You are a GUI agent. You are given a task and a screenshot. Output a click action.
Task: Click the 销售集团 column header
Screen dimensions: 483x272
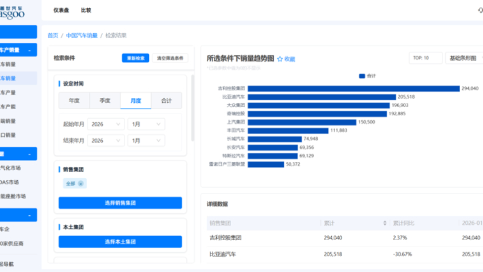click(x=220, y=223)
